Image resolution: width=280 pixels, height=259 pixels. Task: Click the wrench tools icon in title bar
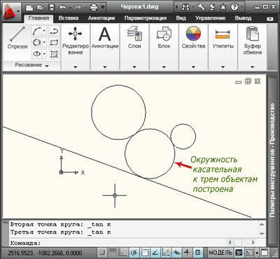(x=201, y=8)
